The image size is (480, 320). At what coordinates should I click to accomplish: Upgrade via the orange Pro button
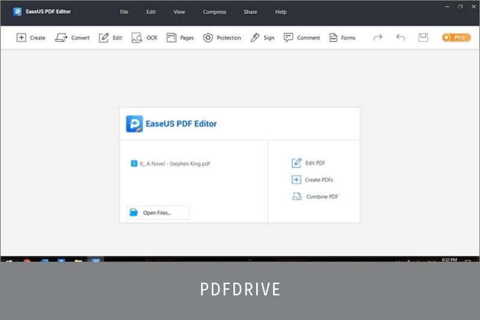point(456,37)
